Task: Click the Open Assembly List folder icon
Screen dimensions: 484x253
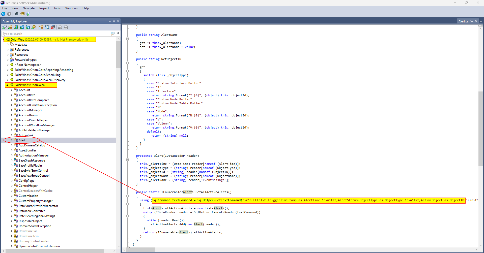Action: [41, 27]
